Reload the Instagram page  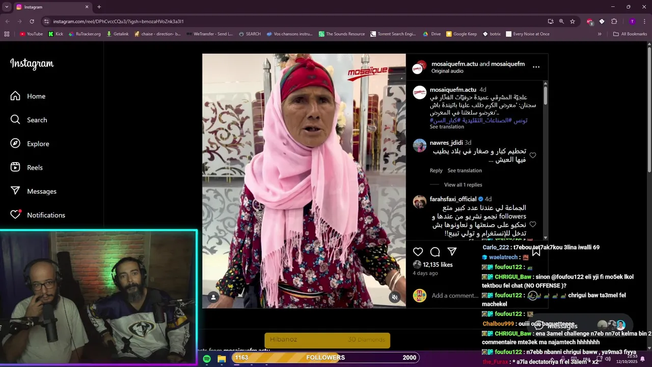32,21
